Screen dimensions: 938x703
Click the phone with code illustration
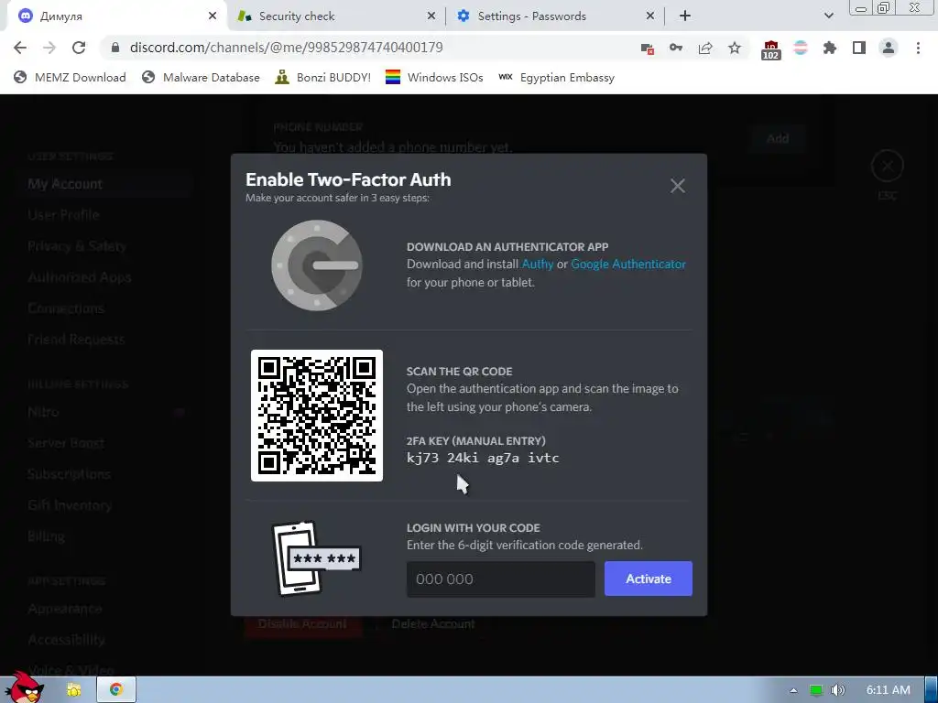pyautogui.click(x=316, y=558)
